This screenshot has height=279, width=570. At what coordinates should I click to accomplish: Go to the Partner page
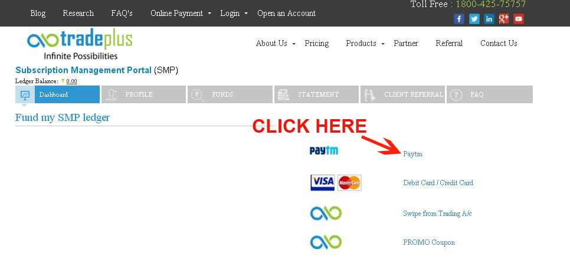406,43
